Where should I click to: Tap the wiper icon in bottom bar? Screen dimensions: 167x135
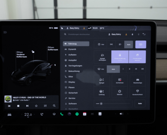54,114
